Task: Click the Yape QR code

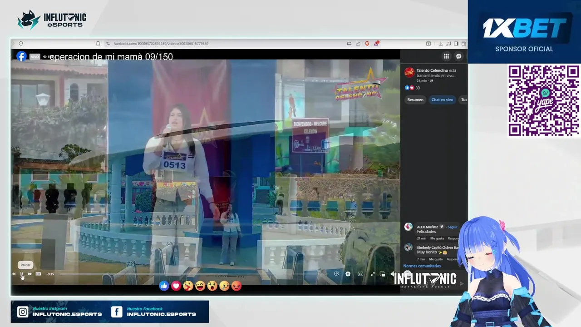Action: [x=543, y=100]
